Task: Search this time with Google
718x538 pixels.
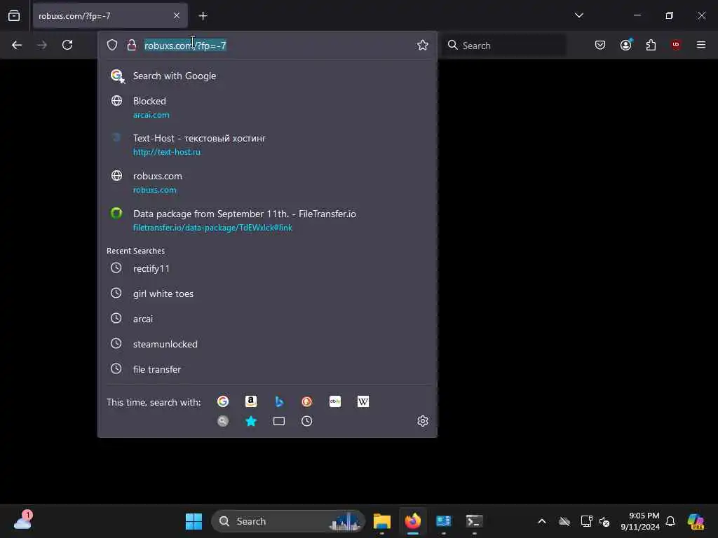Action: (223, 401)
